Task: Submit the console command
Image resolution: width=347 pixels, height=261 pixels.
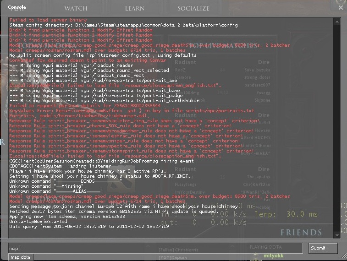Action: (323, 248)
